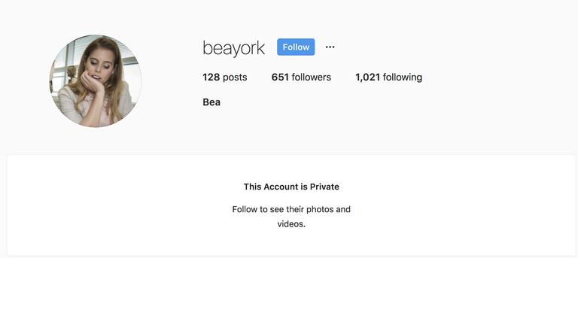Click the word 'Private' in the heading
Image resolution: width=578 pixels, height=325 pixels.
point(324,187)
